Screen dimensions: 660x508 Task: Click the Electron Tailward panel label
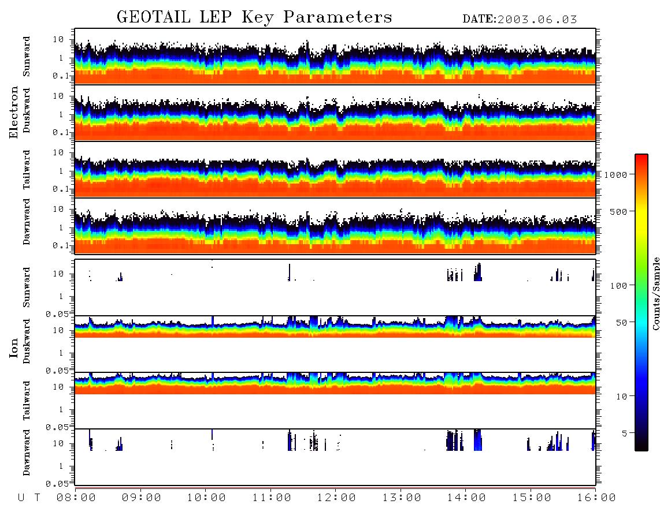(x=27, y=170)
